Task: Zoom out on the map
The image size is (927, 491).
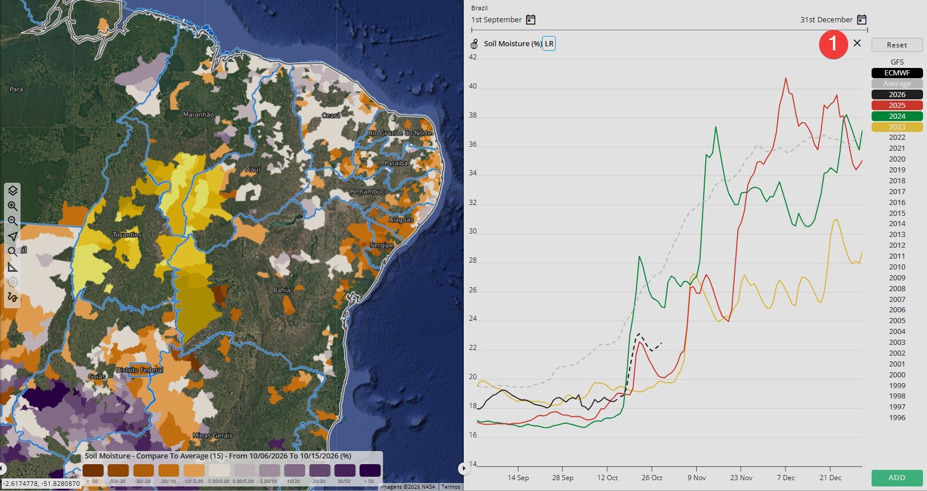Action: pyautogui.click(x=13, y=221)
